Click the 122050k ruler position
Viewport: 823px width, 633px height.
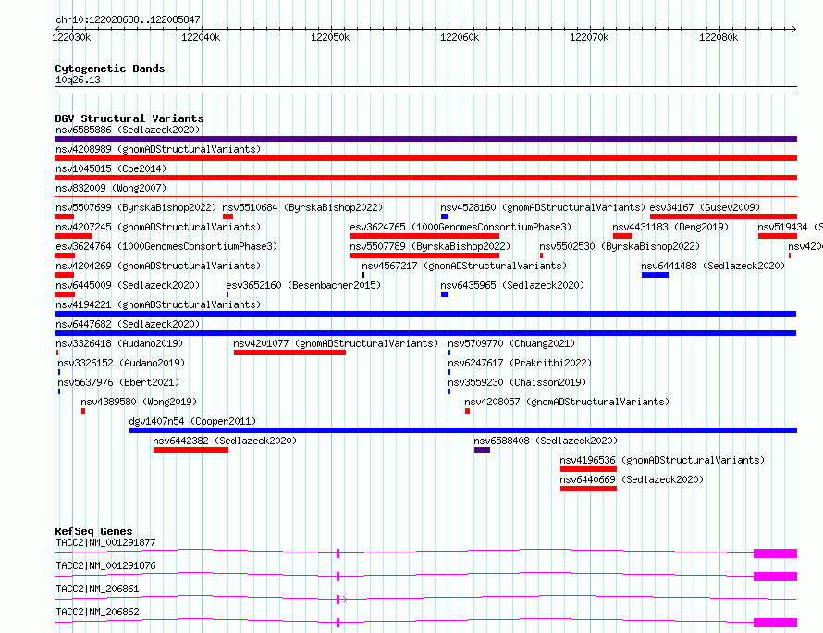[x=330, y=37]
